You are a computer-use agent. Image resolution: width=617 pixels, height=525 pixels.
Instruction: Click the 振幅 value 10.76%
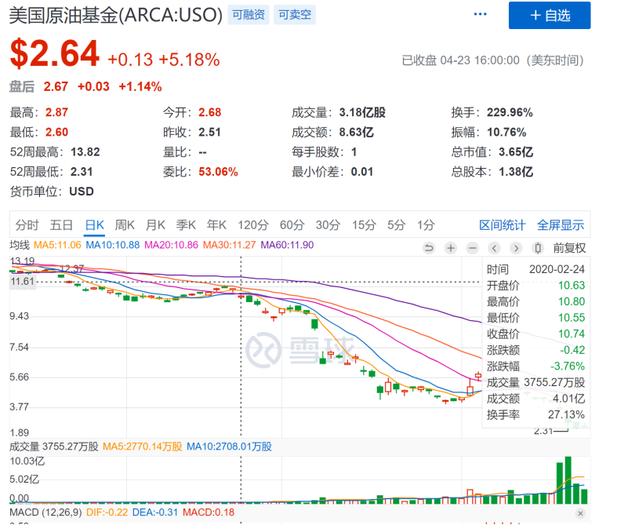click(x=506, y=133)
